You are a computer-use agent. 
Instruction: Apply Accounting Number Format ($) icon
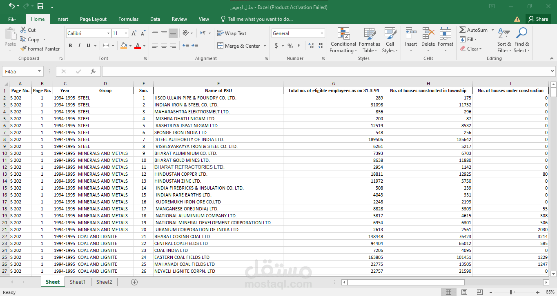tap(276, 46)
